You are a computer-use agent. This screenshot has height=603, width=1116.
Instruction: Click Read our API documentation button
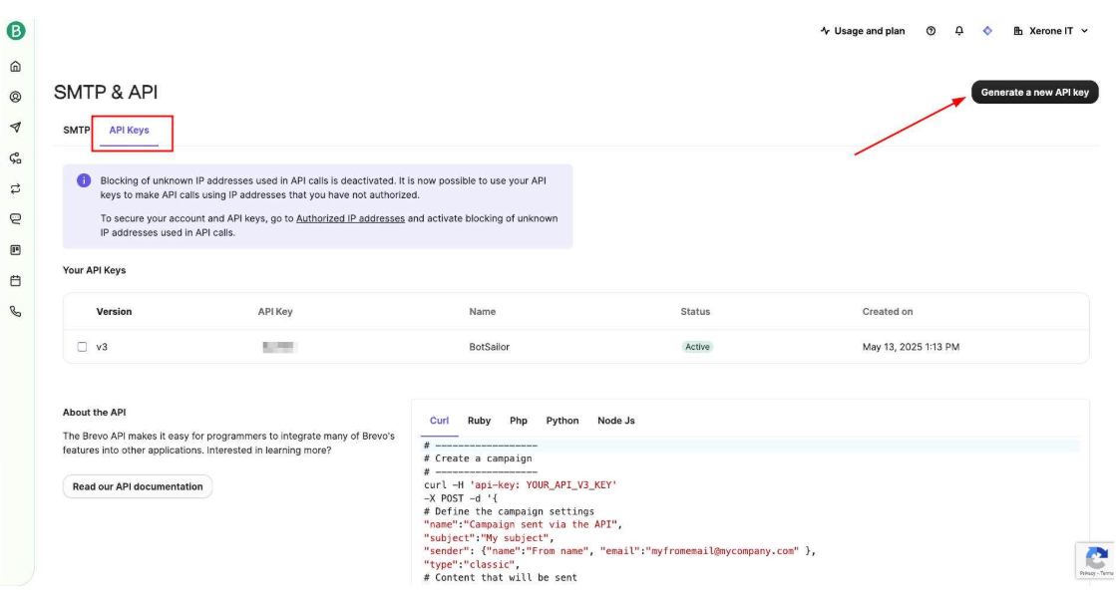pyautogui.click(x=138, y=487)
